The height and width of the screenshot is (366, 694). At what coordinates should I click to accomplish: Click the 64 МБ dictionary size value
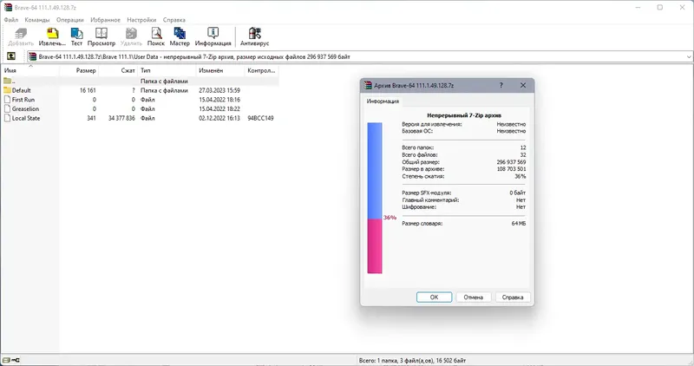[519, 224]
